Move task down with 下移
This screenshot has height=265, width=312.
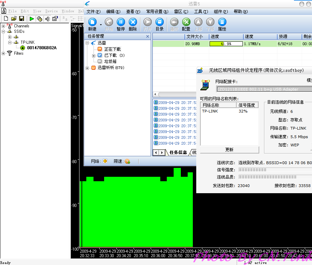[210, 25]
